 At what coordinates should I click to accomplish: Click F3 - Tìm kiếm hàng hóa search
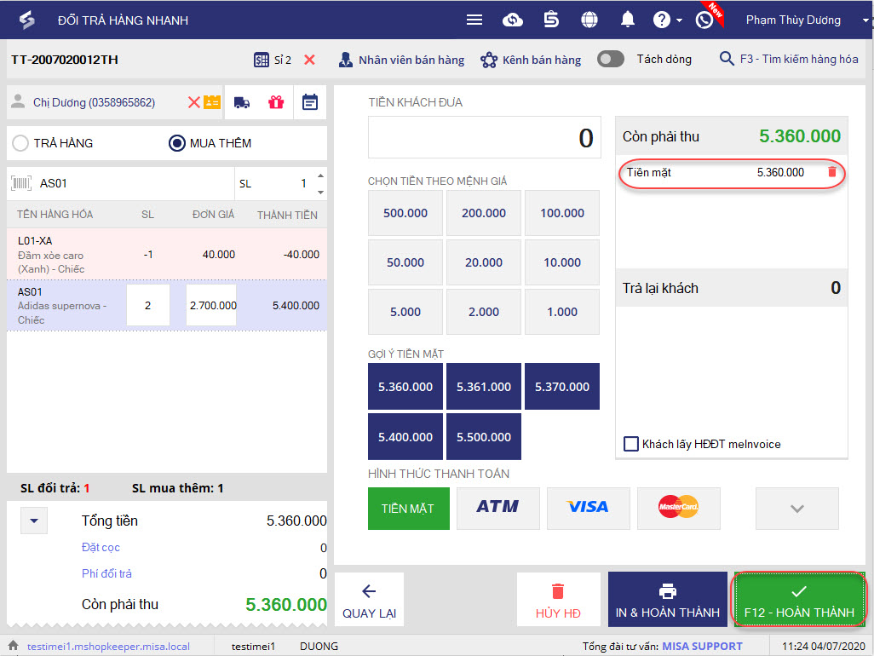[789, 59]
